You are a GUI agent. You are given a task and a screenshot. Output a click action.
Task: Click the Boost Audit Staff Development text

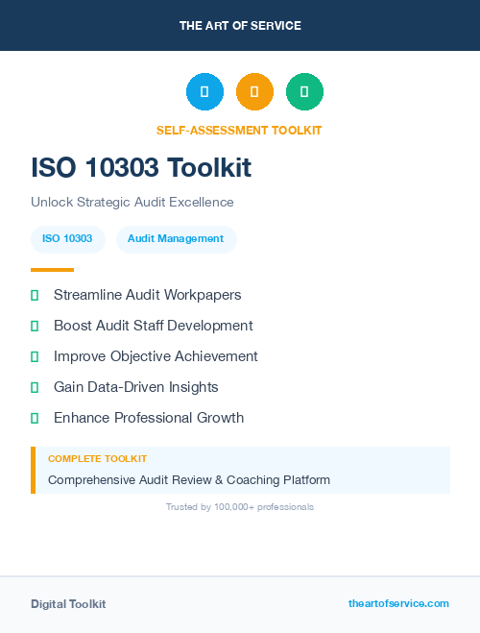154,326
